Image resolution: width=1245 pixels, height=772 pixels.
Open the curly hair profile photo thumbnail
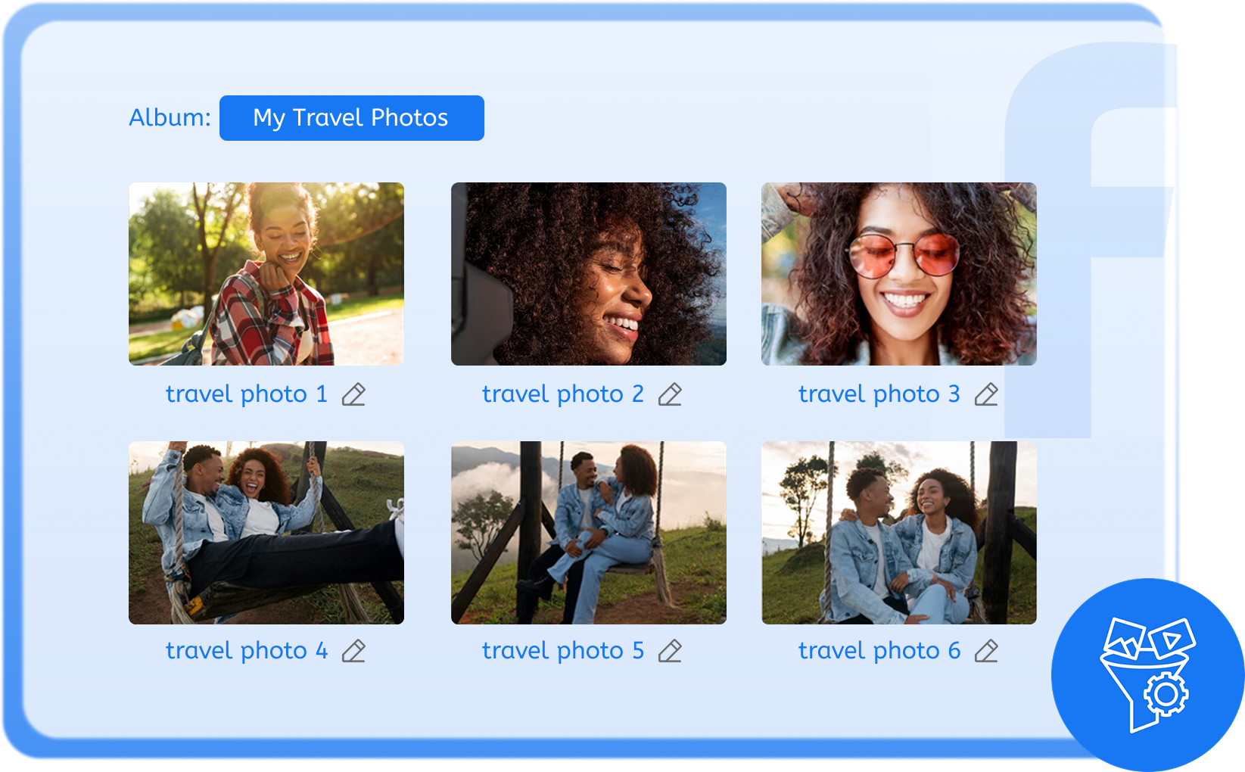589,274
